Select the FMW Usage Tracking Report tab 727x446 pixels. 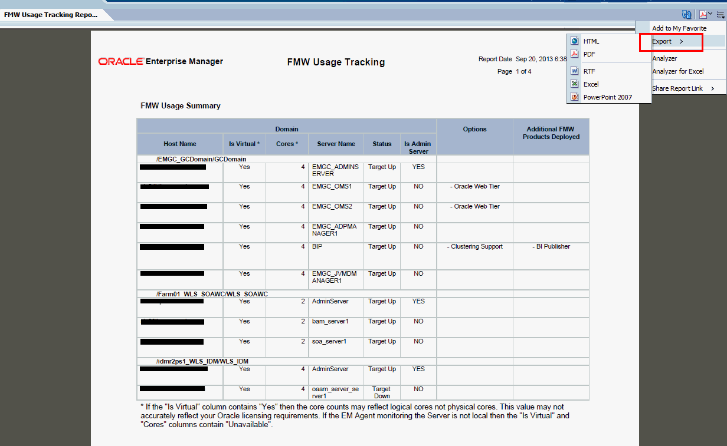coord(51,15)
